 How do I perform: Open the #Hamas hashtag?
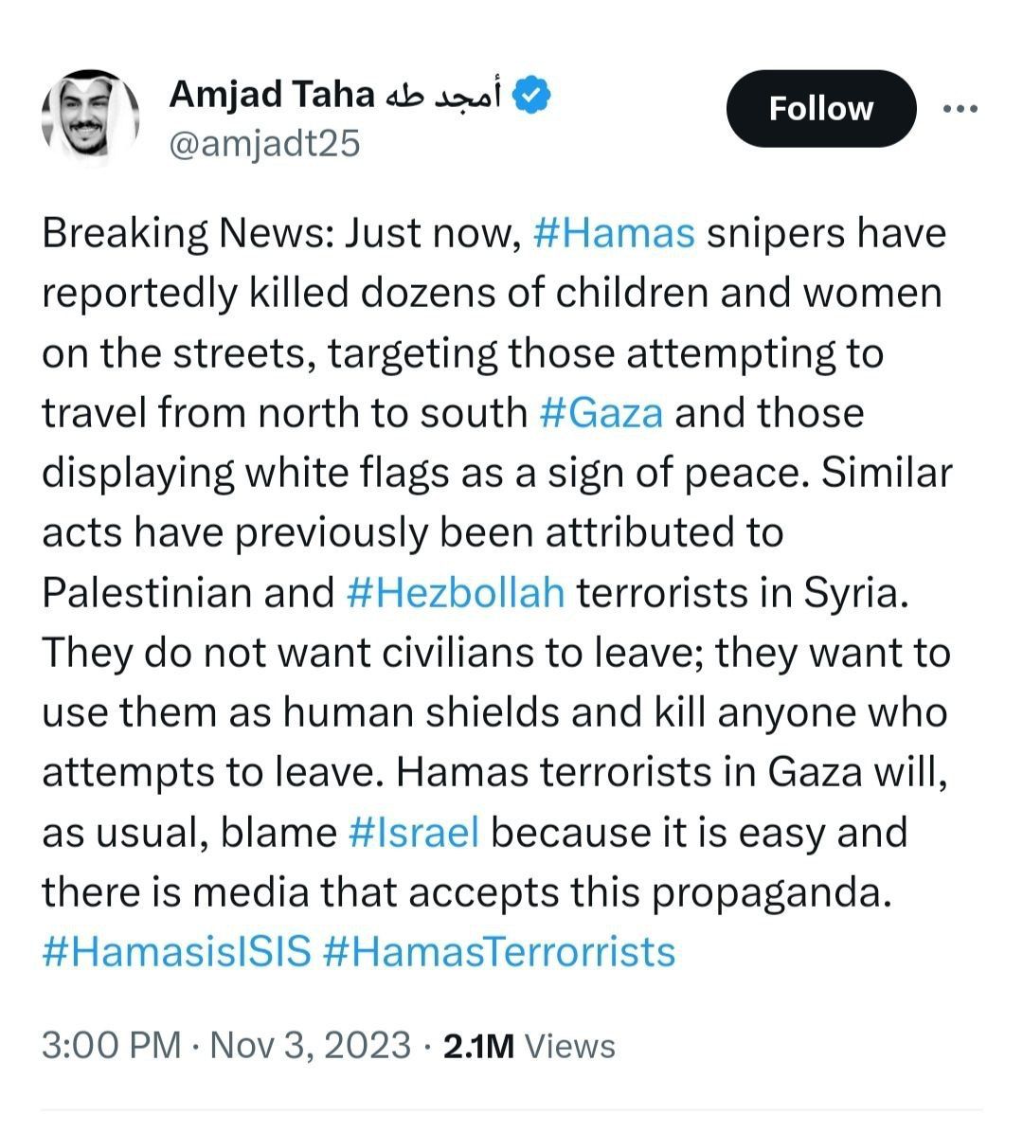(614, 233)
